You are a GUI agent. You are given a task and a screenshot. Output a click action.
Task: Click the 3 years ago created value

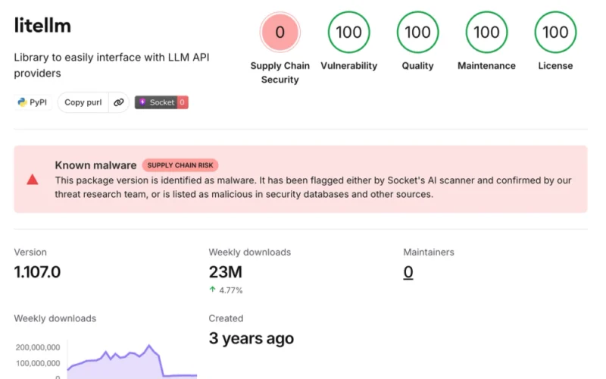[251, 338]
